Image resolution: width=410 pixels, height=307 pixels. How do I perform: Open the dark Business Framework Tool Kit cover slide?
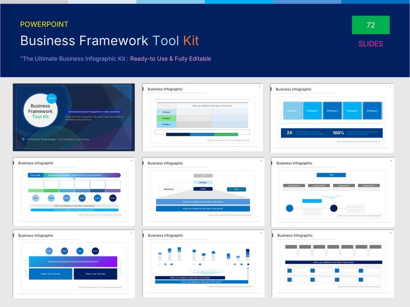click(74, 117)
